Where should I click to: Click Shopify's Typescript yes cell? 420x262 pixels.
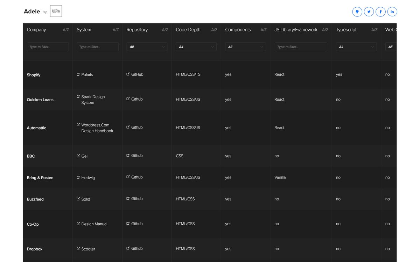(339, 74)
